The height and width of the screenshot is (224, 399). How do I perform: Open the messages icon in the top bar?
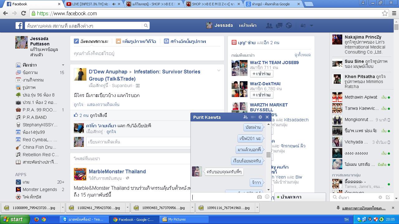click(279, 26)
